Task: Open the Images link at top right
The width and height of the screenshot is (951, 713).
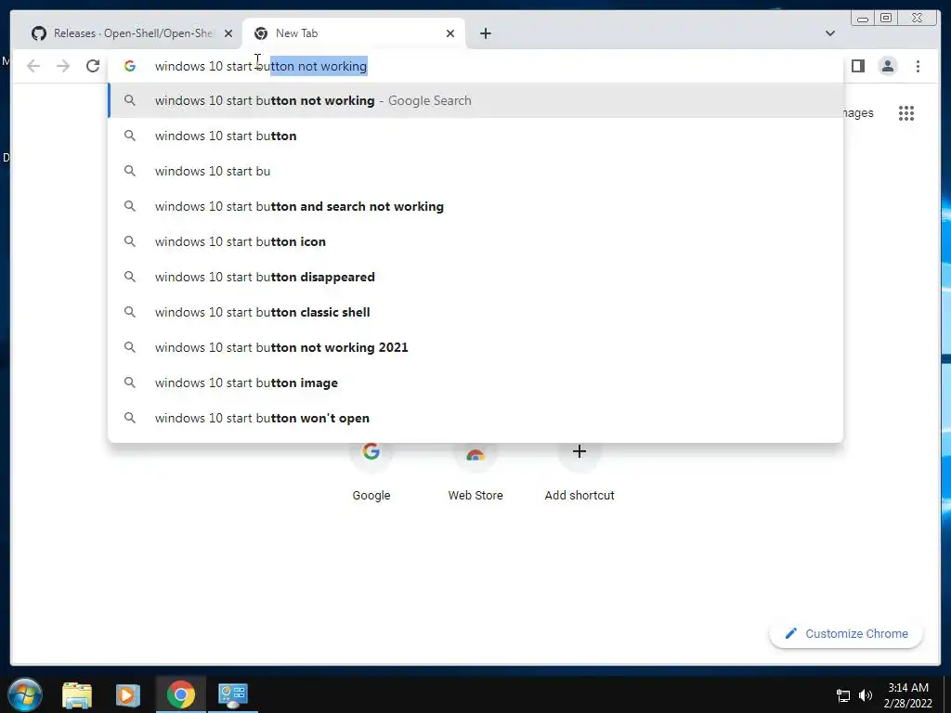Action: (858, 113)
